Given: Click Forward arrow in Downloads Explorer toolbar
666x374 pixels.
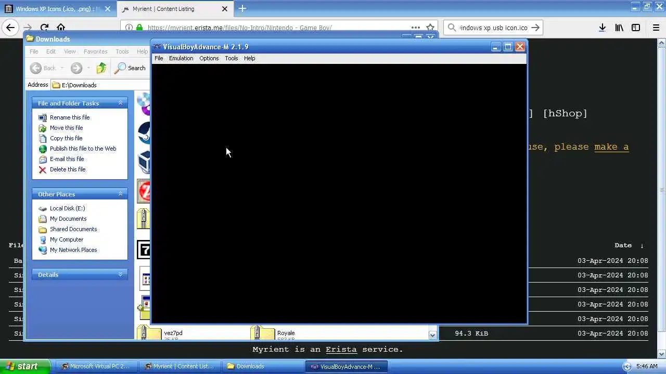Looking at the screenshot, I should [x=76, y=68].
